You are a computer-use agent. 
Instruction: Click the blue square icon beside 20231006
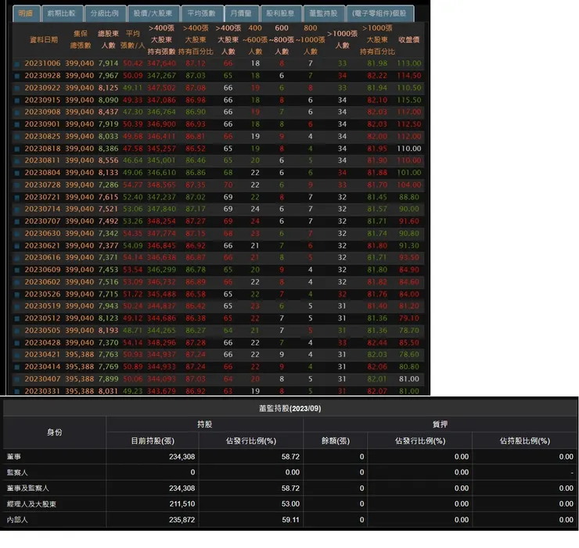point(17,64)
